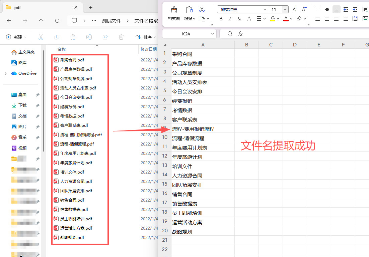
Task: Toggle Italic formatting
Action: tap(230, 19)
